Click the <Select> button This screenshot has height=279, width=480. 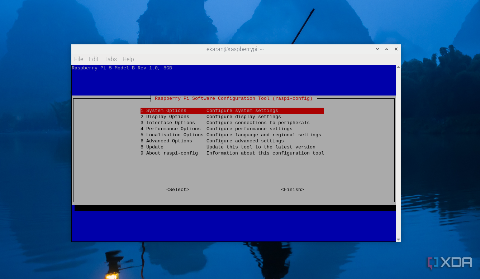(178, 190)
